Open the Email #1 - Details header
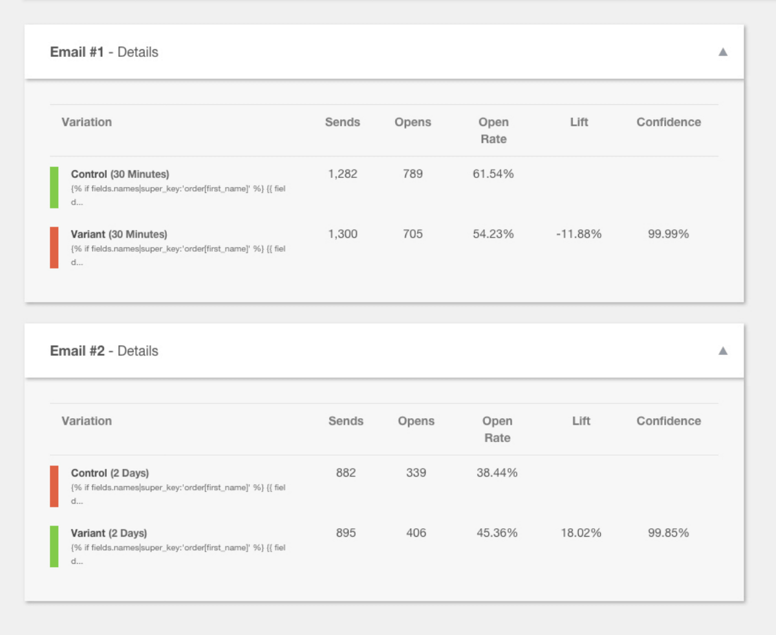 pyautogui.click(x=103, y=52)
